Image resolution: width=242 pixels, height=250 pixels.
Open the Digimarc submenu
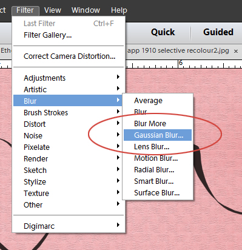(69, 226)
